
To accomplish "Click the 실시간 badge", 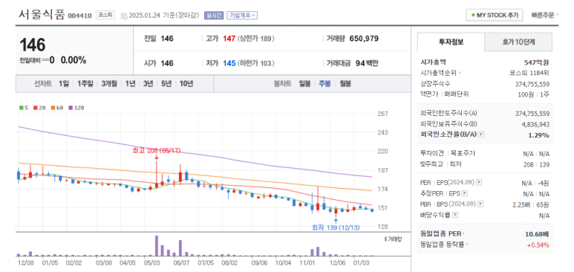I will pyautogui.click(x=213, y=15).
